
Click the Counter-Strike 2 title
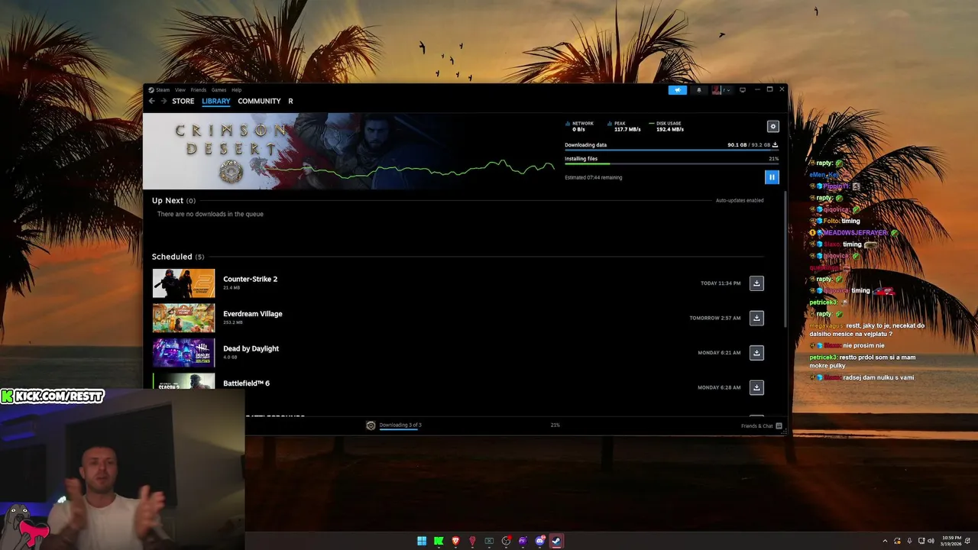click(251, 279)
